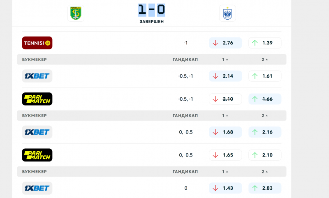Open the Tennisi bookmaker logo
The image size is (329, 198).
pos(37,43)
